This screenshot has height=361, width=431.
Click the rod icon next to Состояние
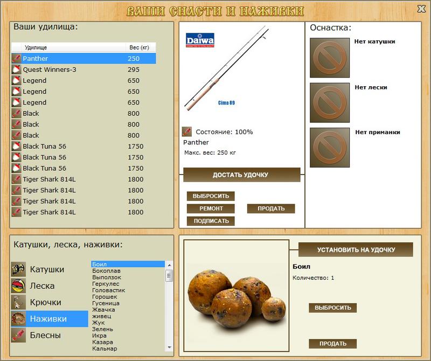[x=187, y=131]
